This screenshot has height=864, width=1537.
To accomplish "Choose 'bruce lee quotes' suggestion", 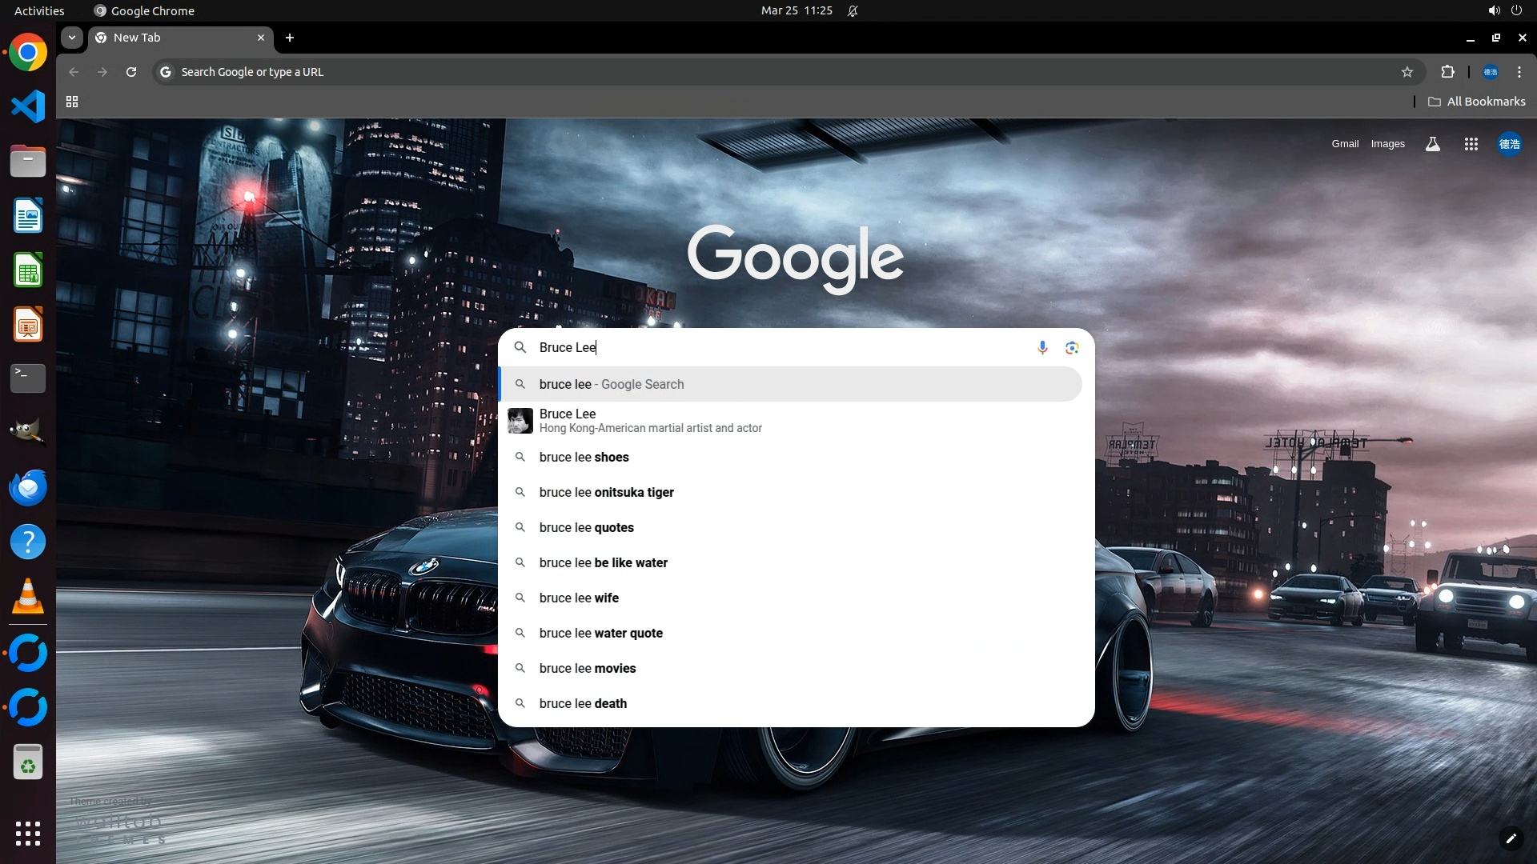I will point(587,528).
